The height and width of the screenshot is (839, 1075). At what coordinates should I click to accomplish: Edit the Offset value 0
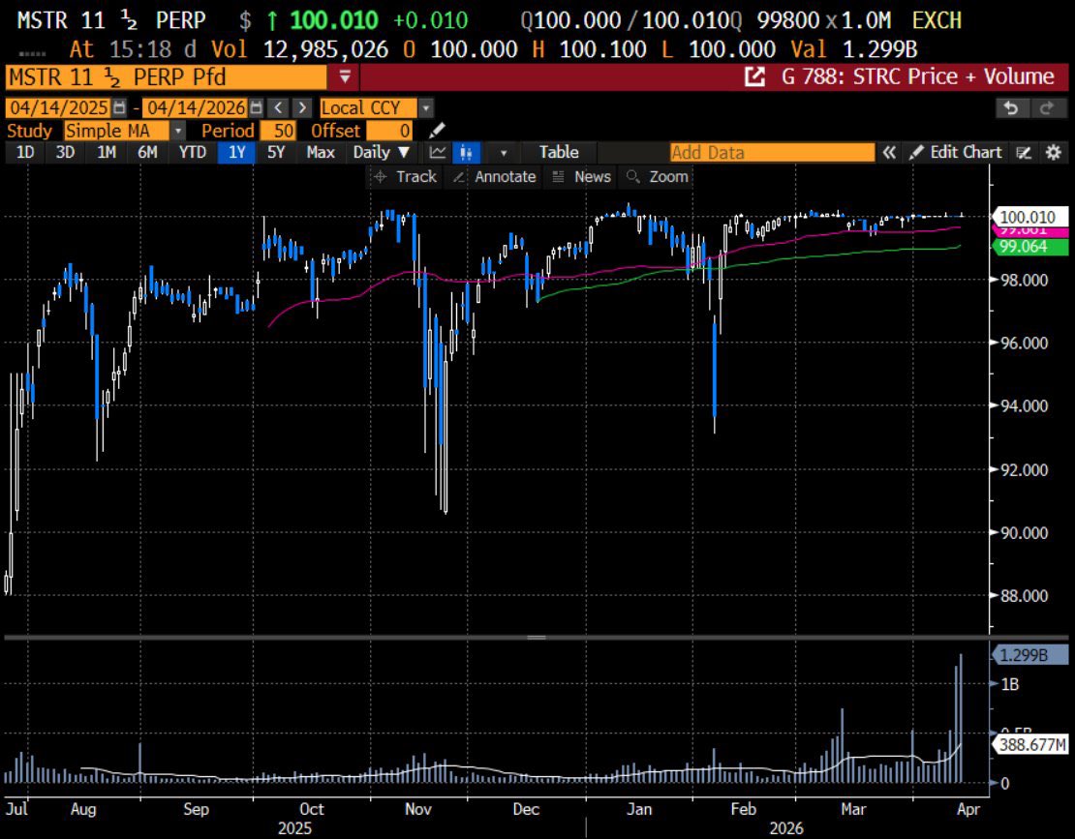tap(388, 131)
